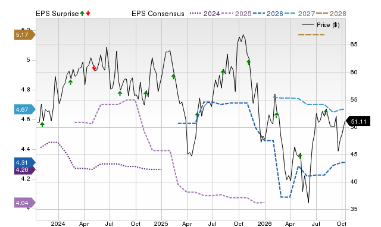Click the red down arrow in the EPS Surprise legend
This screenshot has width=381, height=227.
pyautogui.click(x=88, y=14)
